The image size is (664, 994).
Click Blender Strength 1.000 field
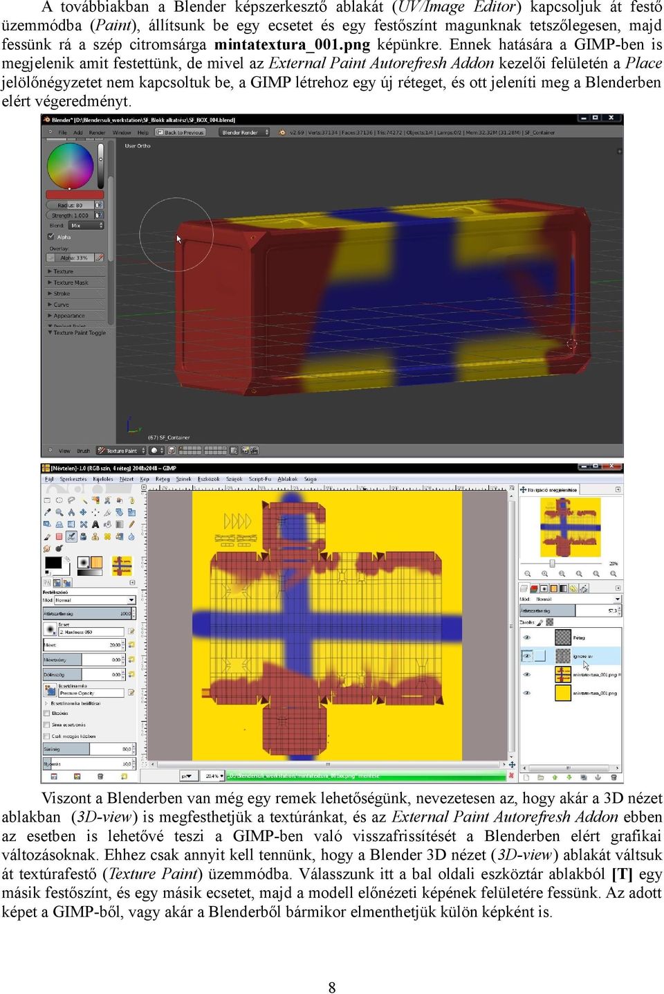[70, 215]
